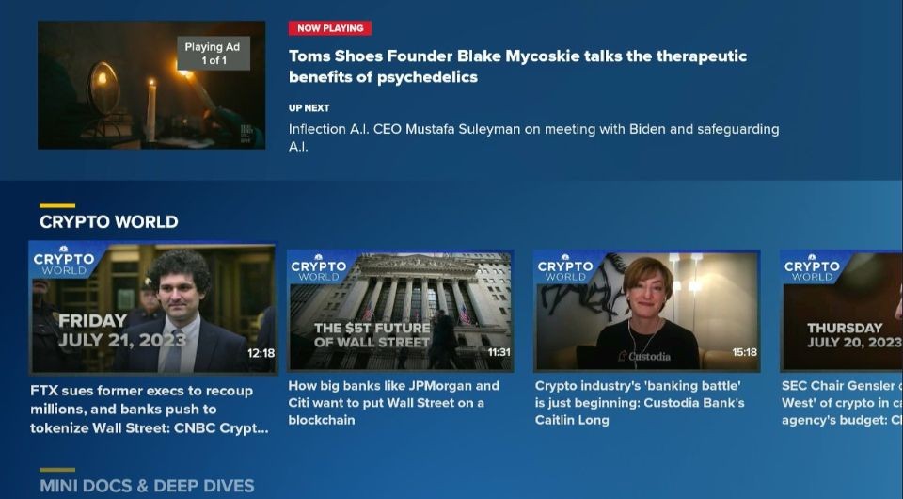Open the 'SEC Chair Gensler' video title
The image size is (903, 499).
coord(842,403)
